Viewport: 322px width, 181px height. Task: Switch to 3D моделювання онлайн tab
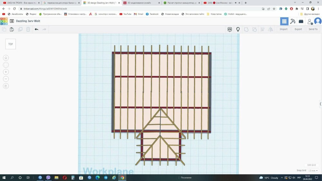pyautogui.click(x=141, y=3)
